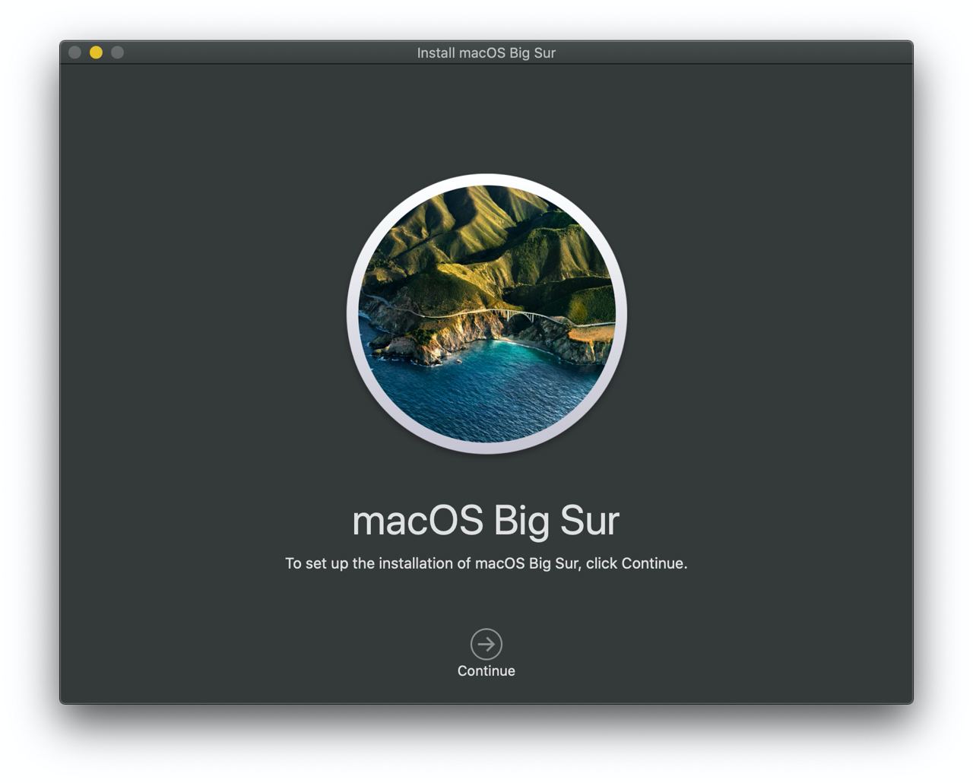The height and width of the screenshot is (783, 973).
Task: Click the Continue arrow icon
Action: pos(486,644)
